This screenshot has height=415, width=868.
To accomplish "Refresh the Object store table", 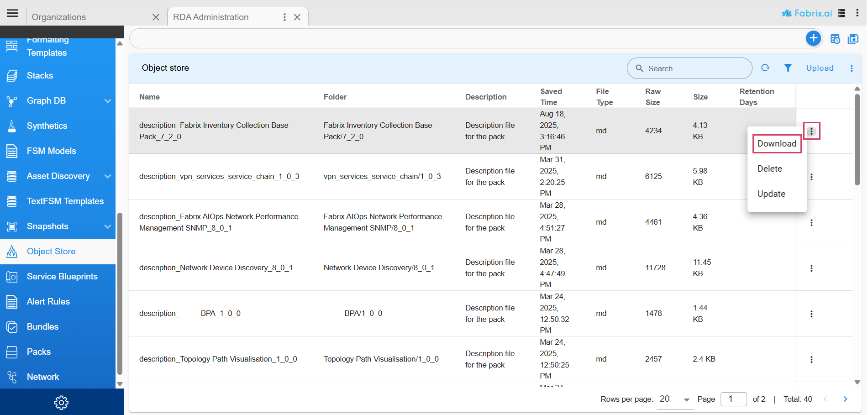I will tap(765, 68).
